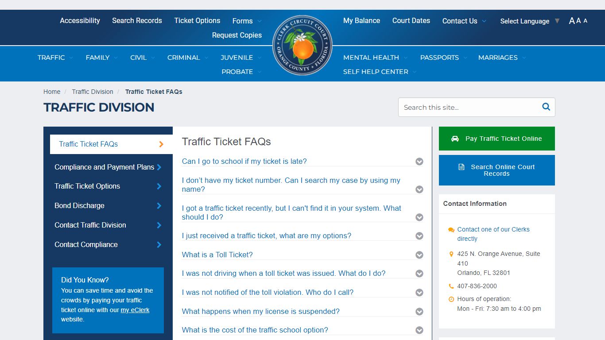Open 'What happens when my license is suspended?'
The height and width of the screenshot is (340, 605).
point(261,311)
